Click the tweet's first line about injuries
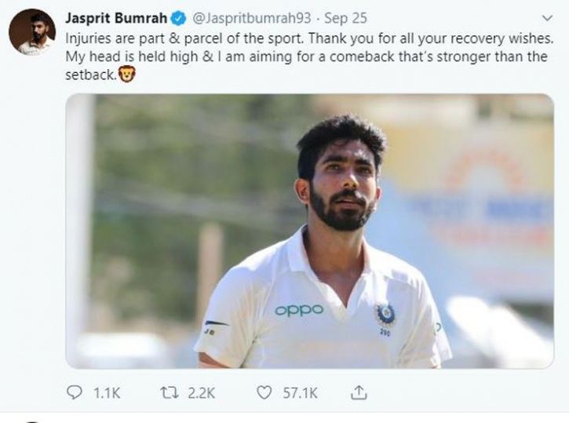Screen dimensions: 569x423 tap(309, 38)
